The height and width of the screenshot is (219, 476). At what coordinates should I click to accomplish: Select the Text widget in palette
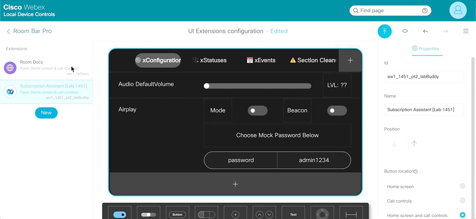tap(293, 215)
